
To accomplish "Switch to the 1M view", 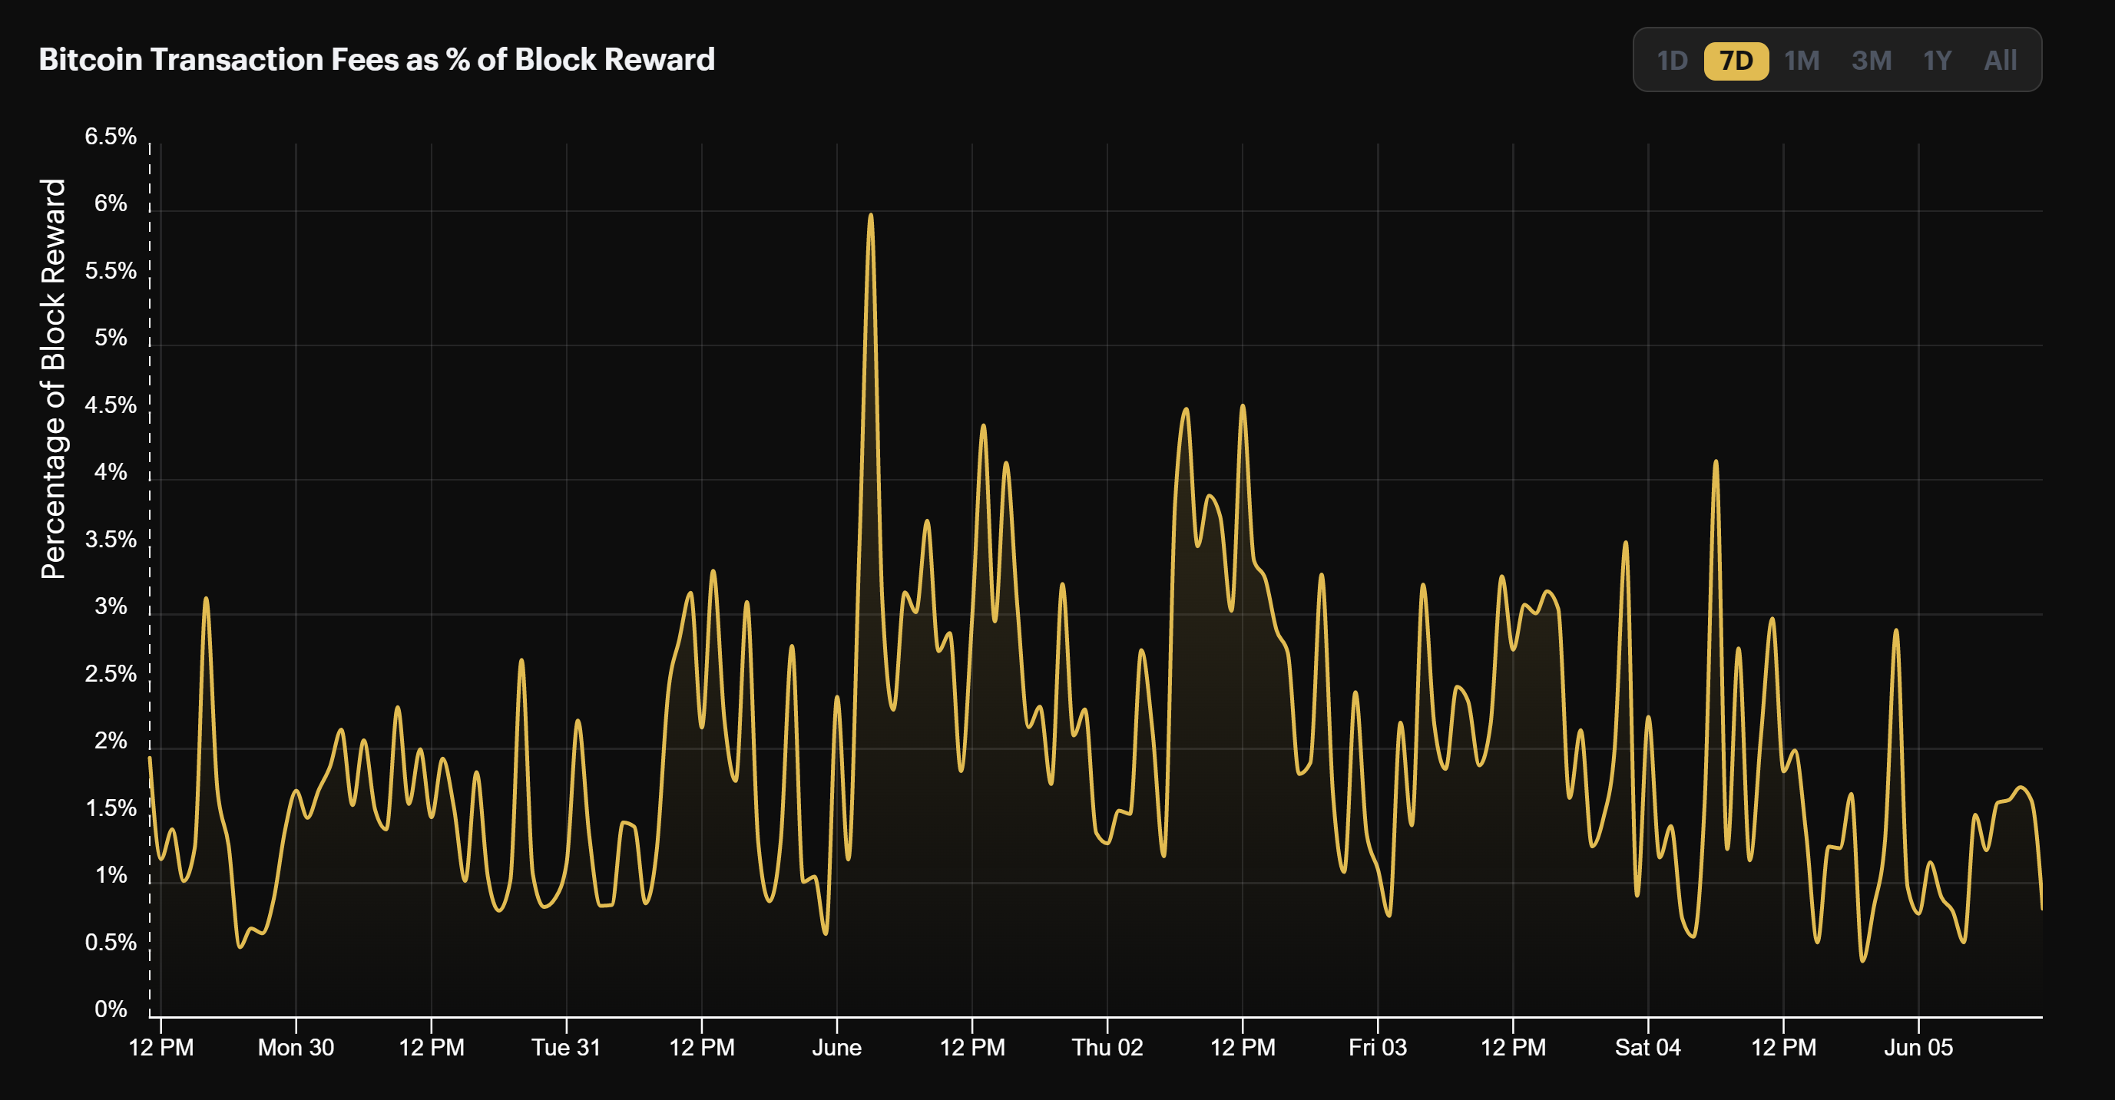I will pos(1803,60).
